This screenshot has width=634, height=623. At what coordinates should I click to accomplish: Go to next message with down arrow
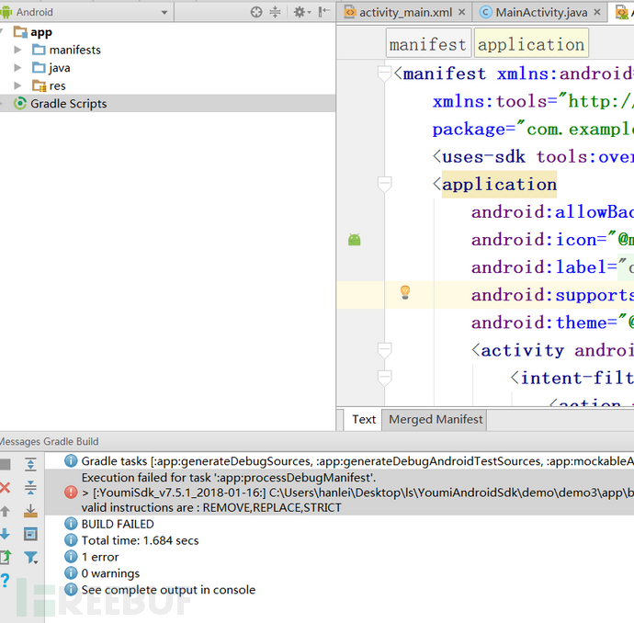tap(5, 534)
